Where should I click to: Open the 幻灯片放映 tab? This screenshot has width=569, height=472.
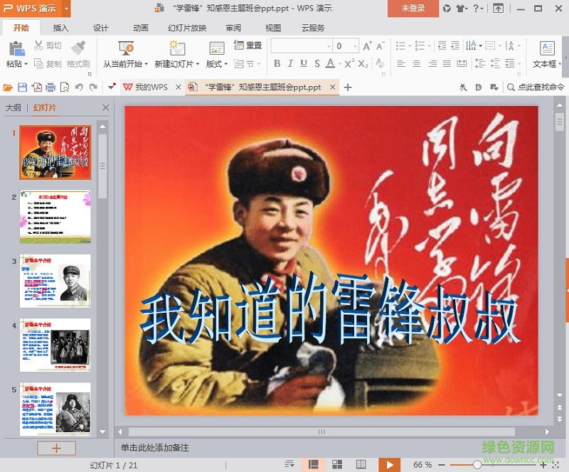click(187, 28)
